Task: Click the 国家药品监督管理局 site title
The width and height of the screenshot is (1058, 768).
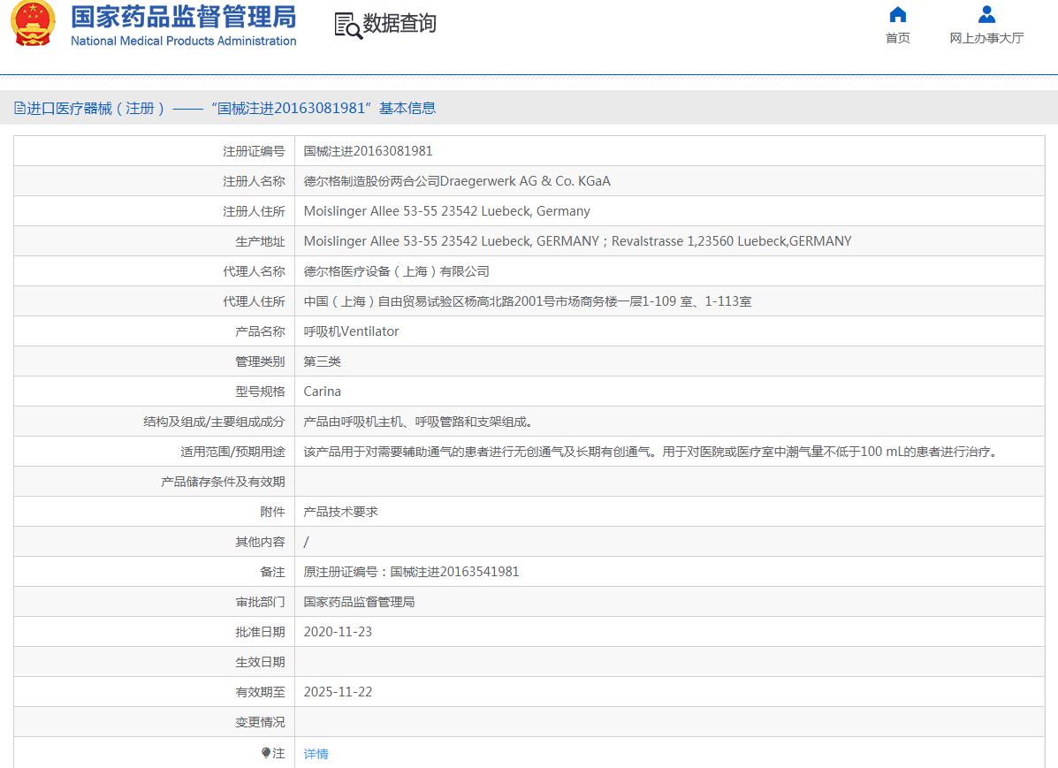Action: tap(183, 17)
